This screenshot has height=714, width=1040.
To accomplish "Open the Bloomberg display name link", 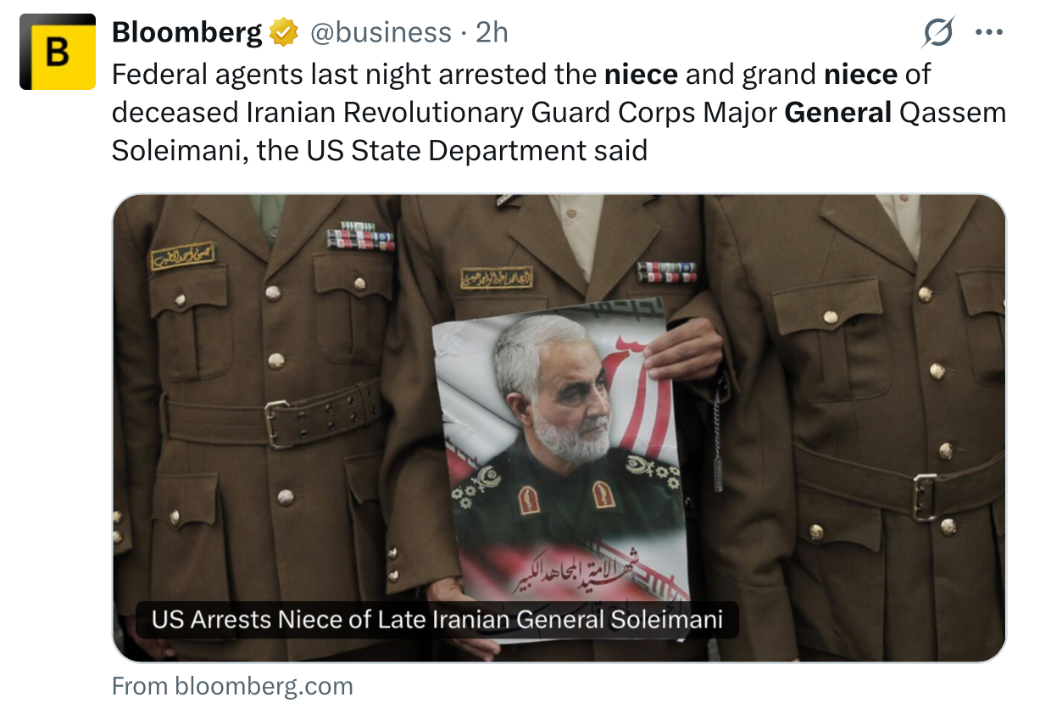I will [187, 32].
